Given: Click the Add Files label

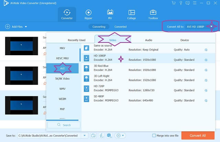Looking at the screenshot, I should point(17,27).
